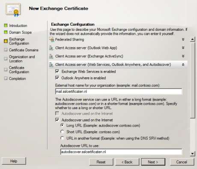Click the Outlook Web App server icon
197x169 pixels.
51,48
